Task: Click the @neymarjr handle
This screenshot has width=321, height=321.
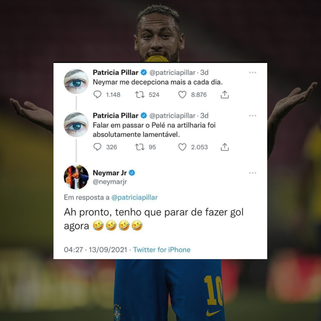Action: pyautogui.click(x=110, y=182)
